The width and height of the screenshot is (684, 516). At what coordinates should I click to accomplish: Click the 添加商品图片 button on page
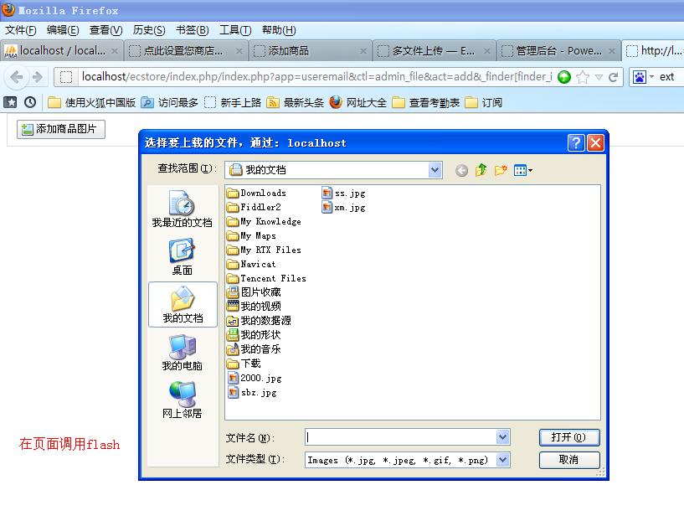click(62, 129)
